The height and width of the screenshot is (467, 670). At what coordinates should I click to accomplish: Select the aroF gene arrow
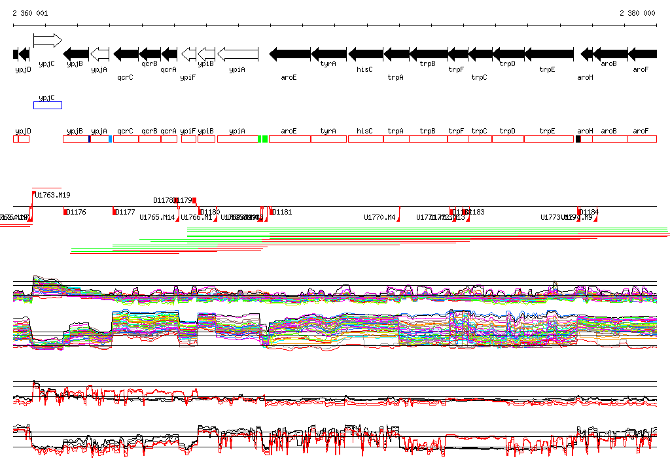click(x=642, y=54)
